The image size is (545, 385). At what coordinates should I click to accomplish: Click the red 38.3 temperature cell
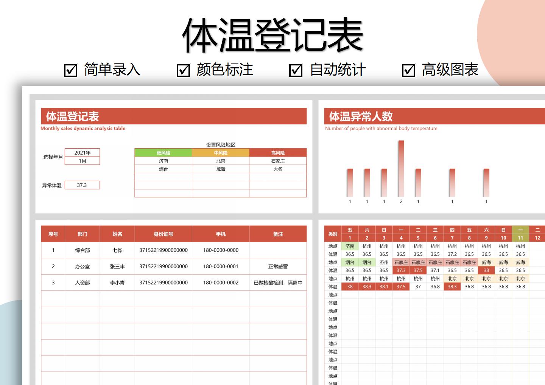(452, 286)
